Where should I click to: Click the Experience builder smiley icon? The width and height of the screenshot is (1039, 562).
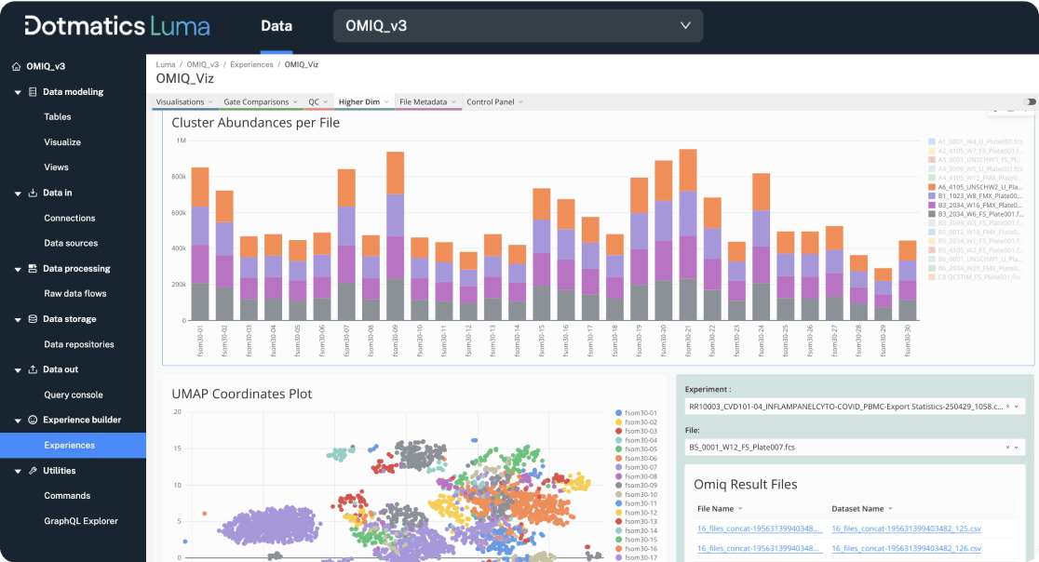(34, 420)
